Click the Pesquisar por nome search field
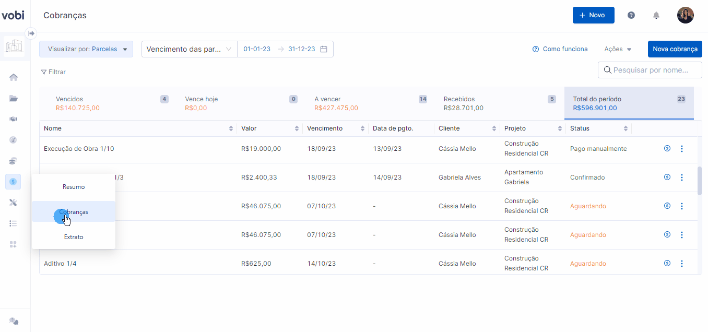Viewport: 708px width, 332px height. (650, 70)
